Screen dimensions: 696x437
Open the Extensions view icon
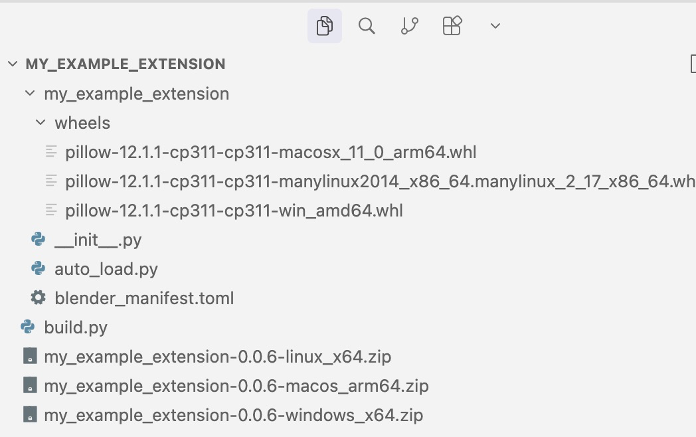tap(452, 26)
